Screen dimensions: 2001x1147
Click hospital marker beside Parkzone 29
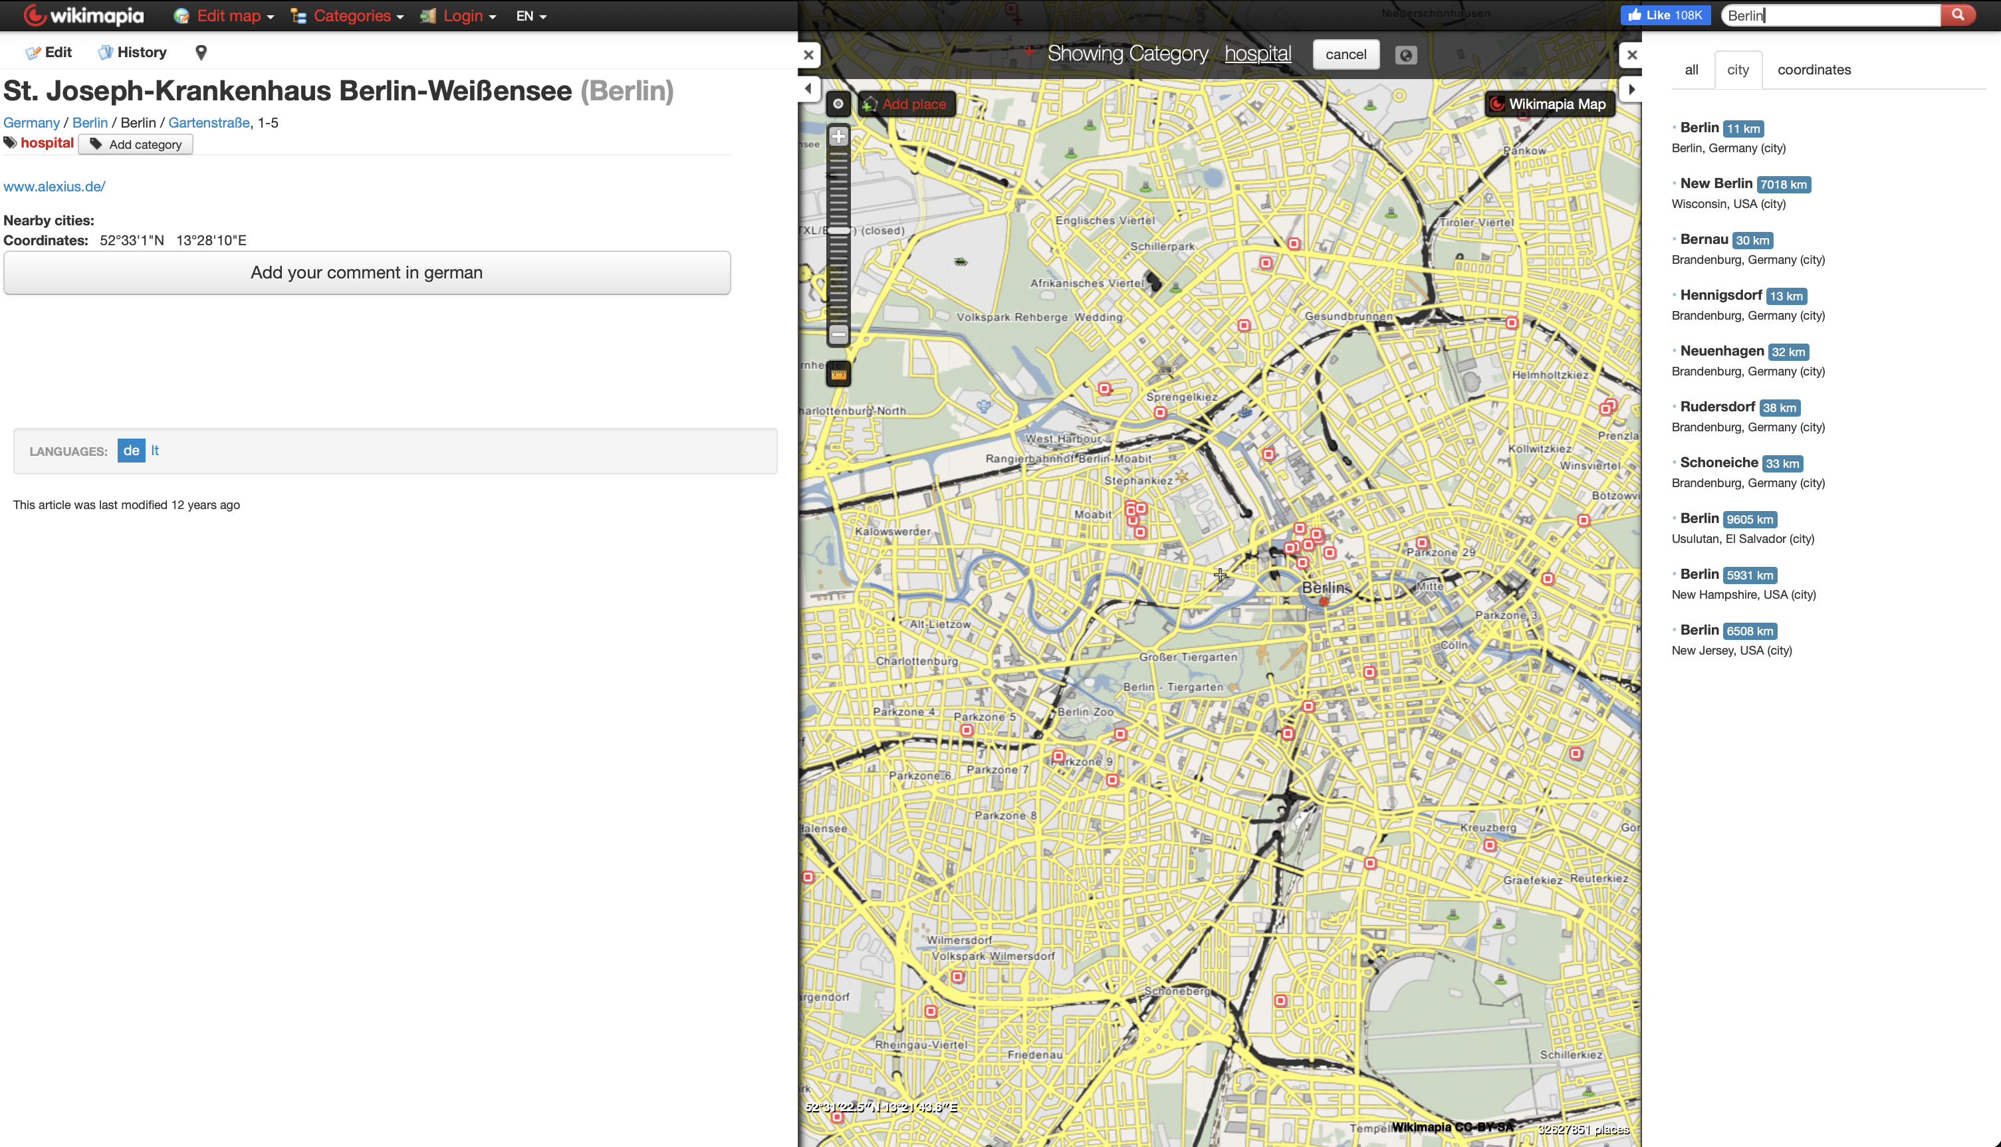[x=1421, y=543]
